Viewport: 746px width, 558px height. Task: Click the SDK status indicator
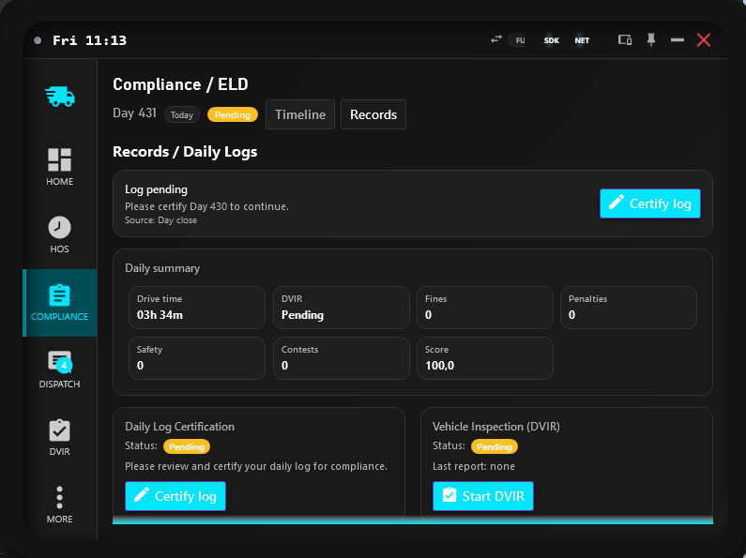click(552, 40)
